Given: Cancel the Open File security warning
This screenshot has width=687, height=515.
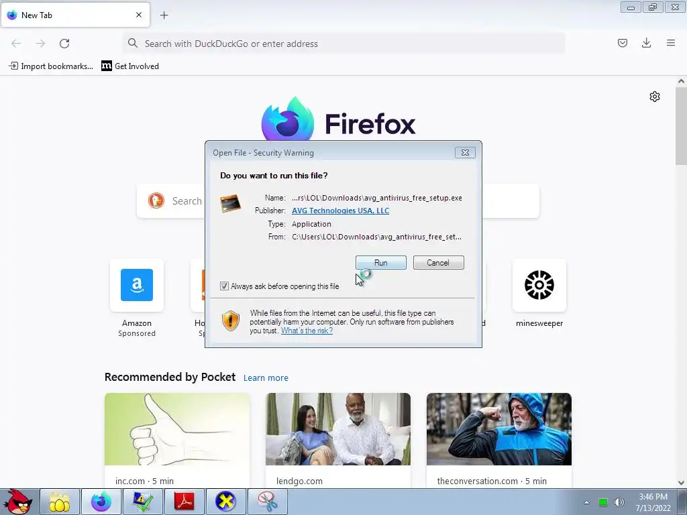Looking at the screenshot, I should coord(438,263).
